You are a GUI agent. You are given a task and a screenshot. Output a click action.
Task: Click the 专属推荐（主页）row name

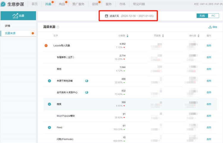click(65, 57)
